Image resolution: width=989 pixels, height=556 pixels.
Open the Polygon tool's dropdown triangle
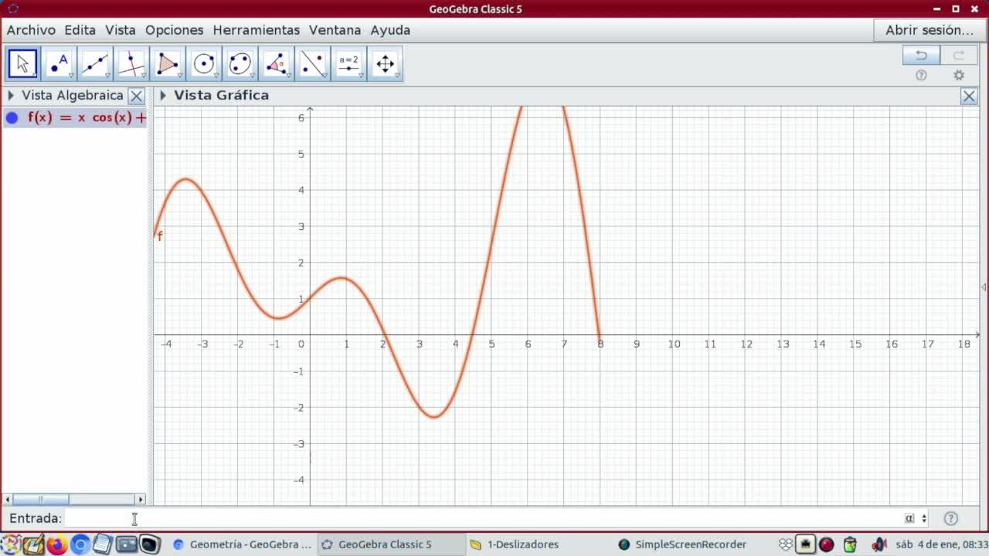click(x=180, y=76)
